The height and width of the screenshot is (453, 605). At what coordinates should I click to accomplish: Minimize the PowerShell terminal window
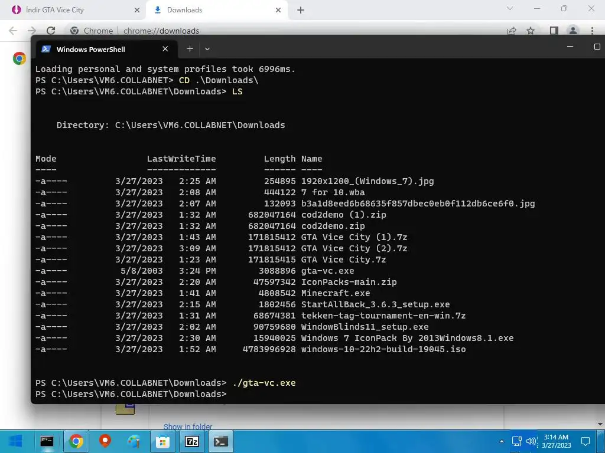[570, 47]
